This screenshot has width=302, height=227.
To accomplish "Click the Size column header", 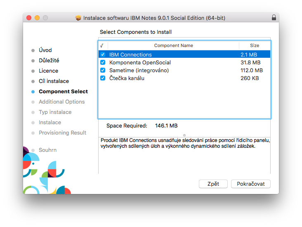I will pyautogui.click(x=255, y=45).
